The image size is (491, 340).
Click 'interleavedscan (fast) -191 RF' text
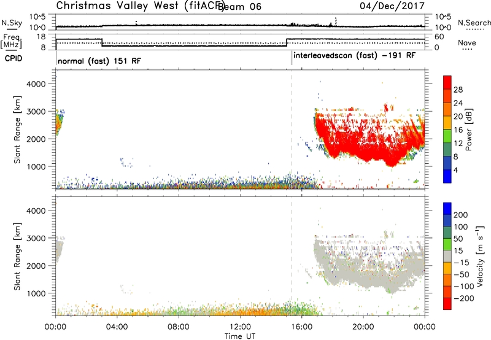click(x=355, y=55)
